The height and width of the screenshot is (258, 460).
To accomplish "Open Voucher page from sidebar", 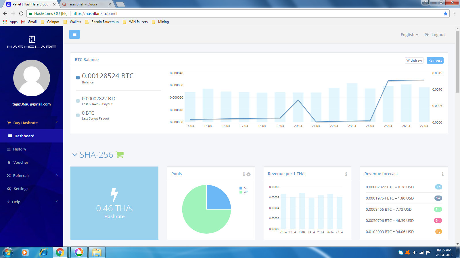I will (x=32, y=162).
